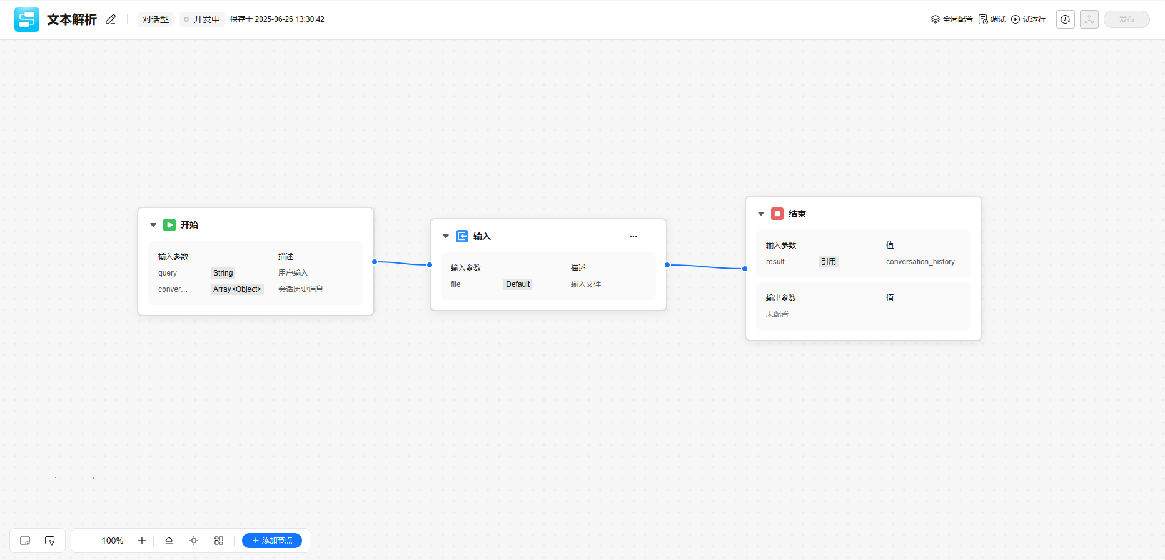Image resolution: width=1165 pixels, height=560 pixels.
Task: Click the branch structure icon near 发布
Action: coord(1089,19)
